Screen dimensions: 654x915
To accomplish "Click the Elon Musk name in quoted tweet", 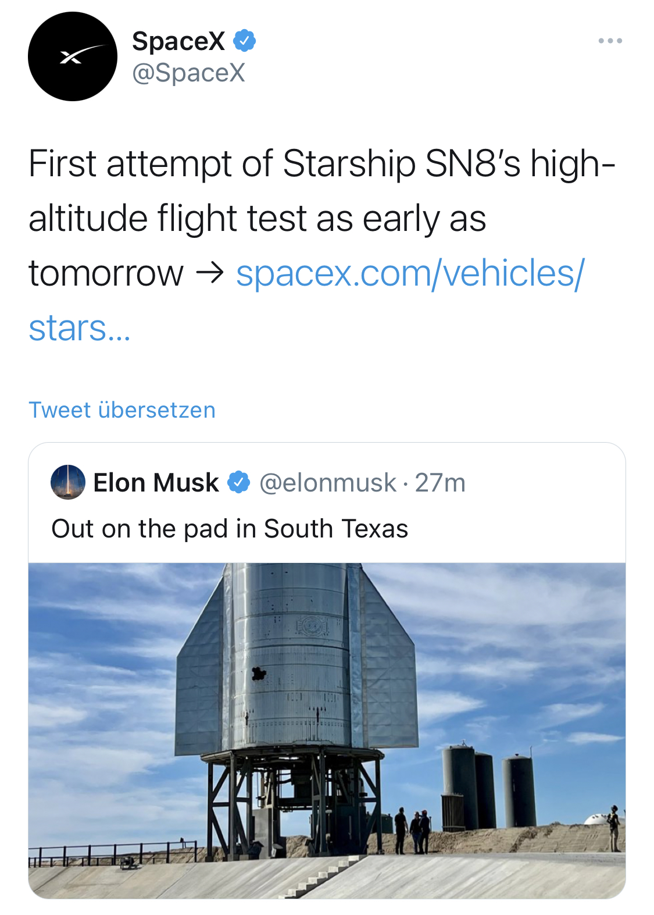I will coord(156,483).
